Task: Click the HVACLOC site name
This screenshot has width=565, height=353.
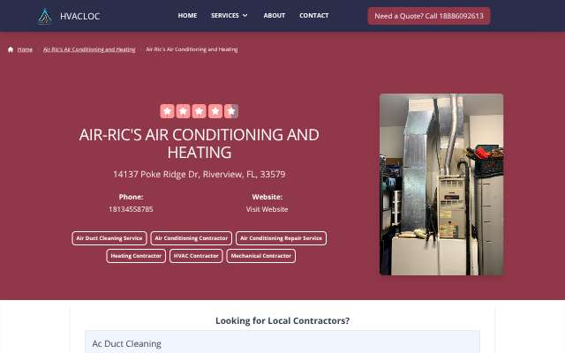Action: point(80,16)
